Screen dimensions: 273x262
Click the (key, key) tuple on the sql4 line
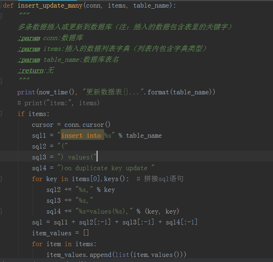point(162,212)
